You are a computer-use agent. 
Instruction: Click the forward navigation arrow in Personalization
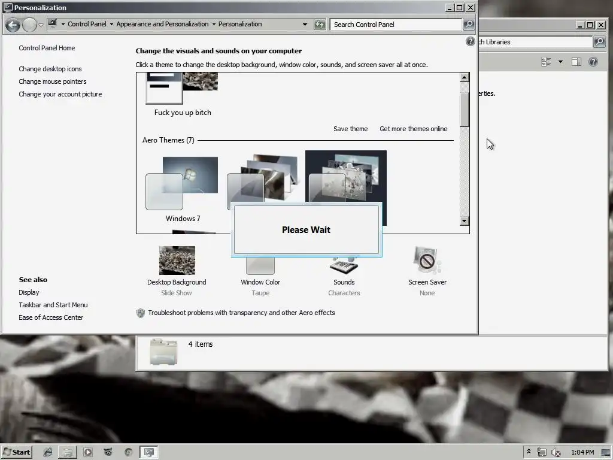click(x=29, y=25)
